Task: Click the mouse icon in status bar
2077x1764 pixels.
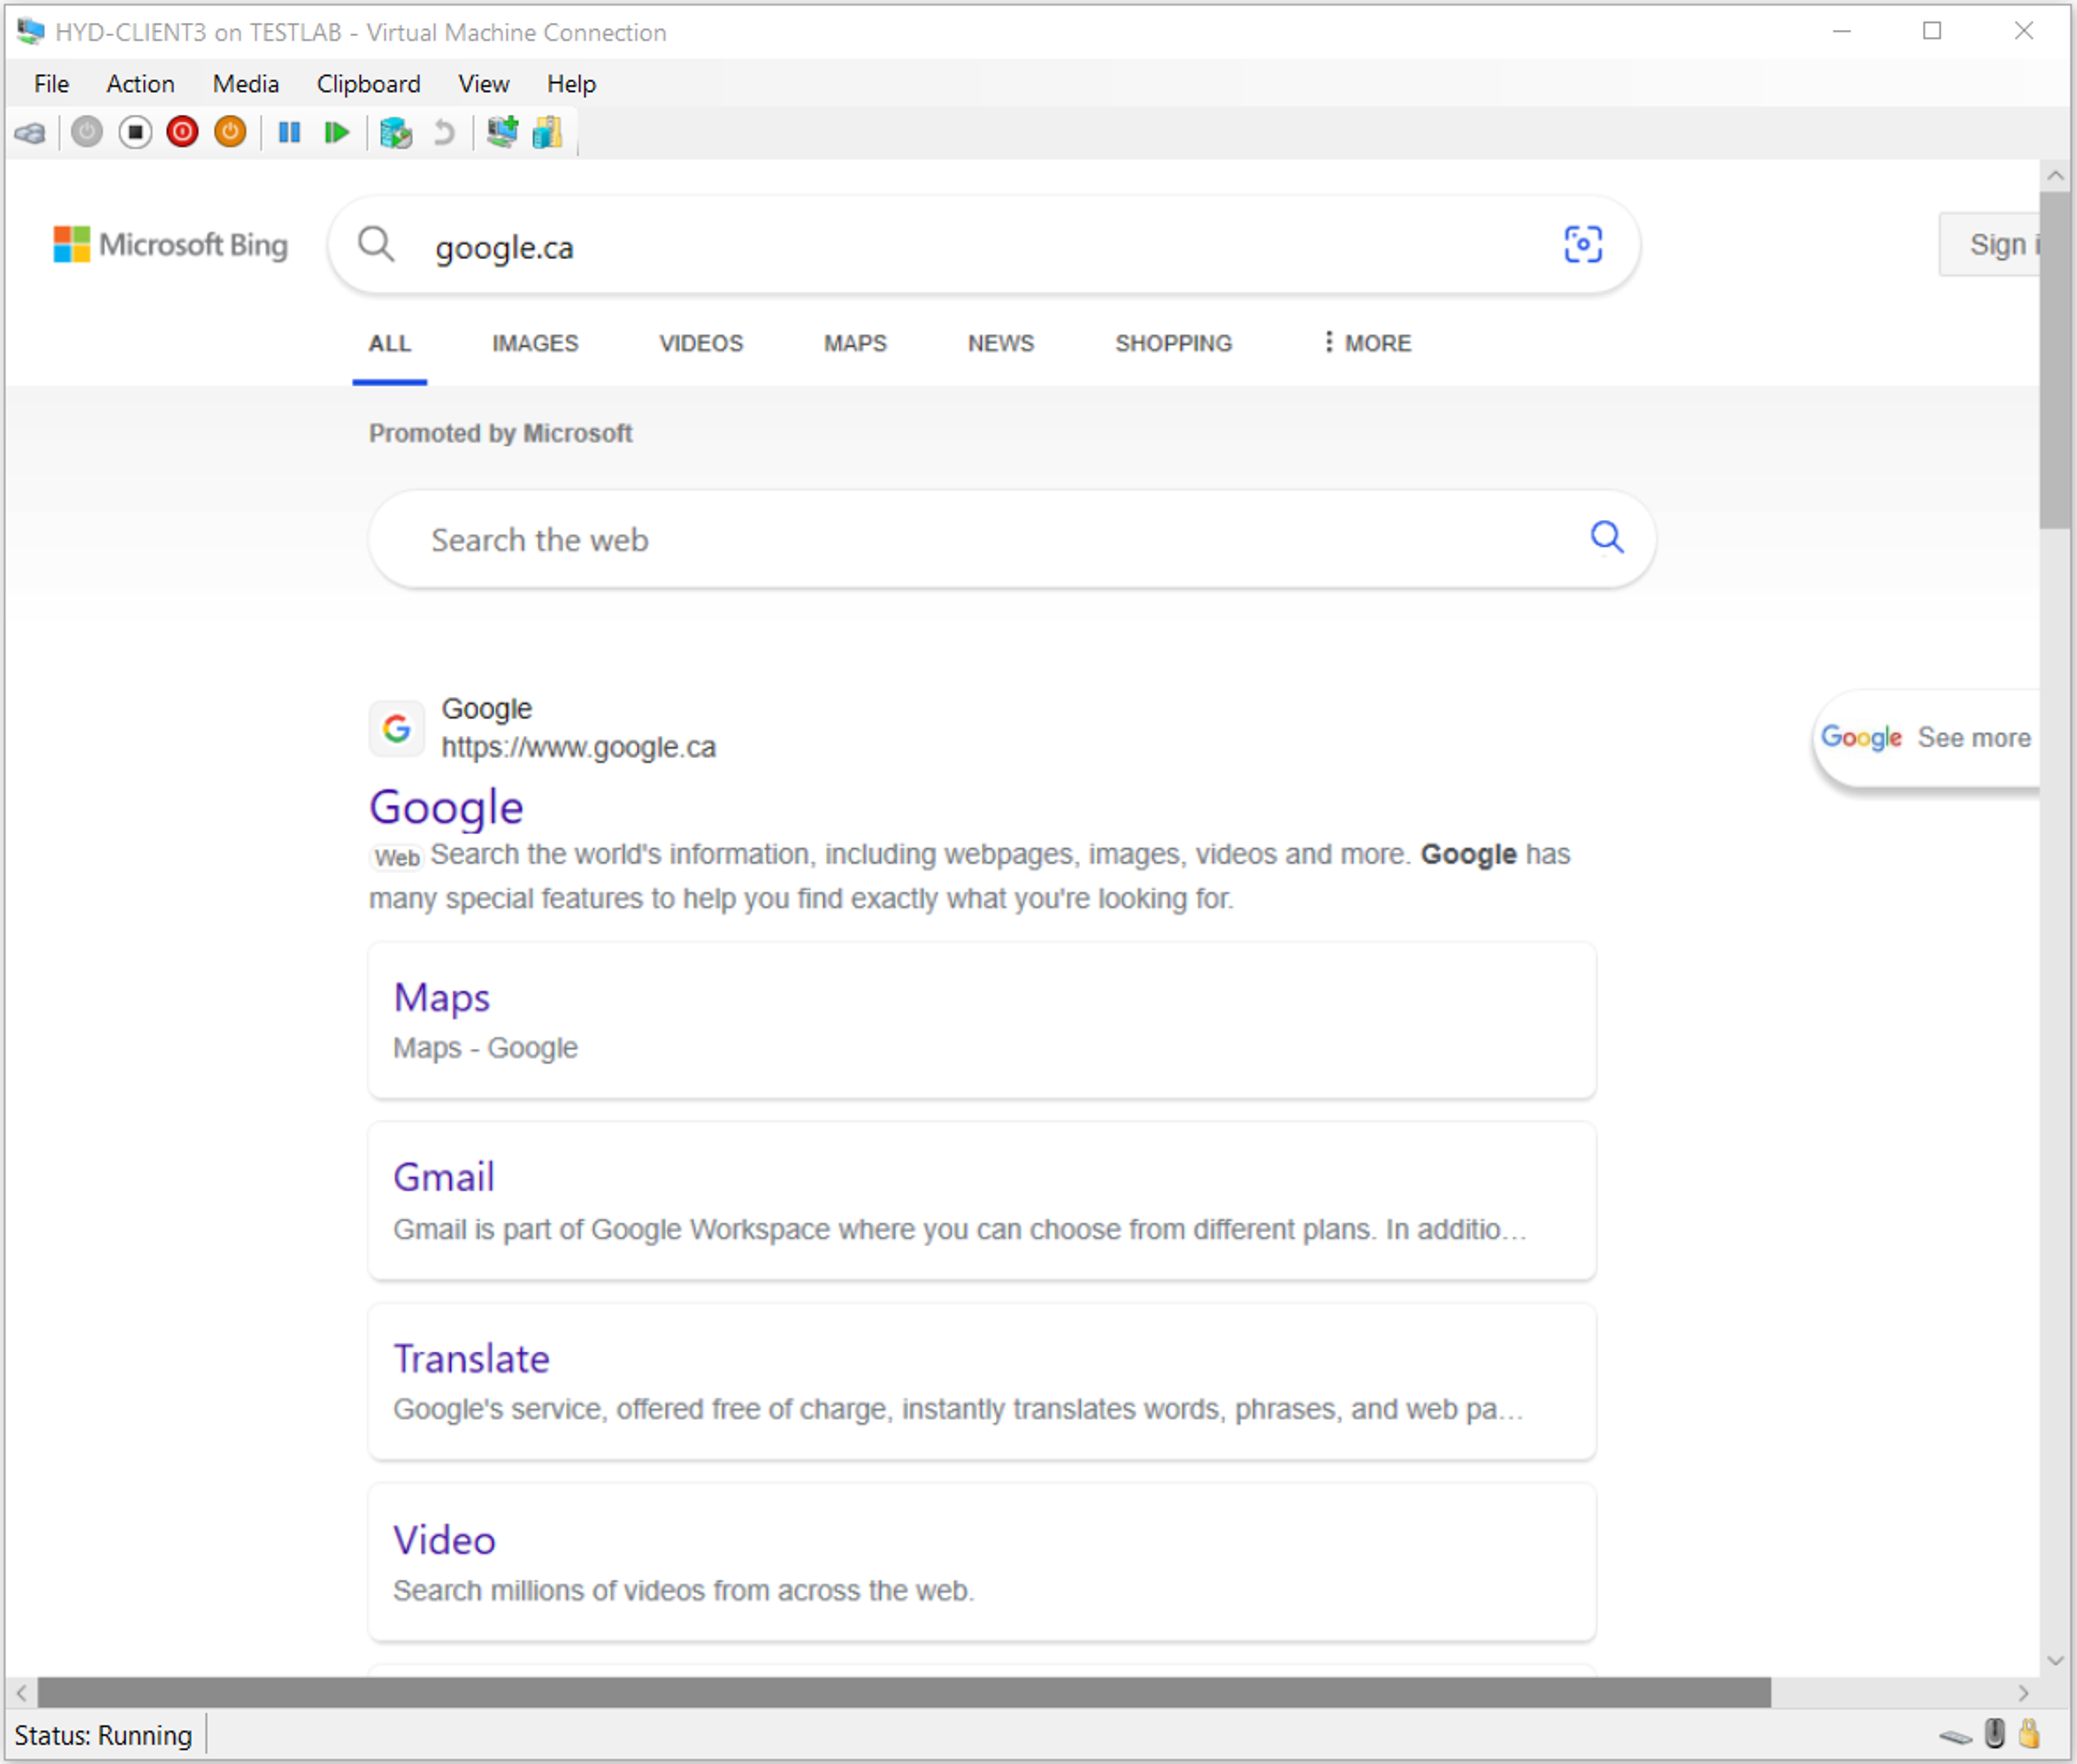Action: point(1994,1733)
